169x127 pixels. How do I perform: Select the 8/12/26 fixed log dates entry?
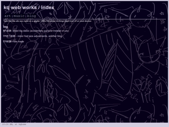(x=36, y=31)
